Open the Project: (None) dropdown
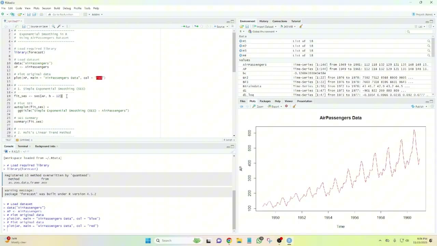This screenshot has width=437, height=246. [x=424, y=14]
